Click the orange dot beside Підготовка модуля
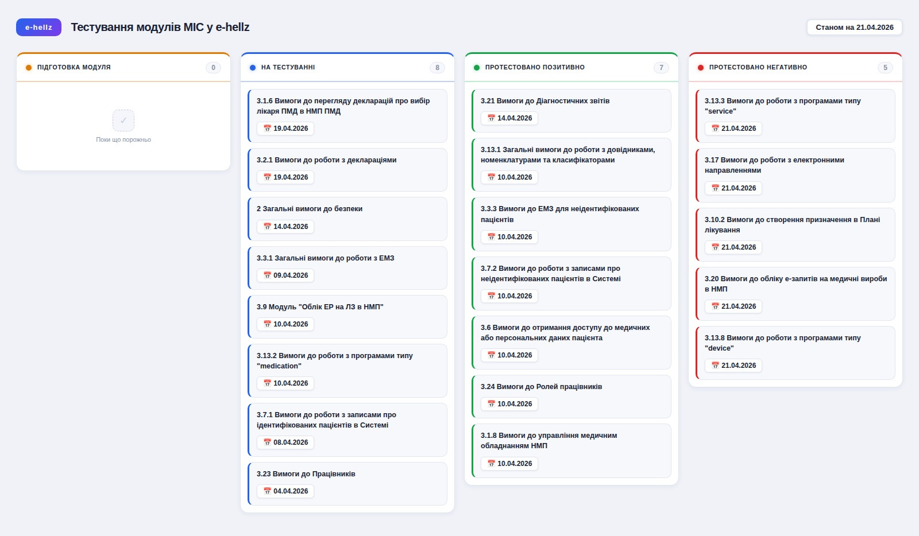Image resolution: width=919 pixels, height=536 pixels. [x=29, y=68]
